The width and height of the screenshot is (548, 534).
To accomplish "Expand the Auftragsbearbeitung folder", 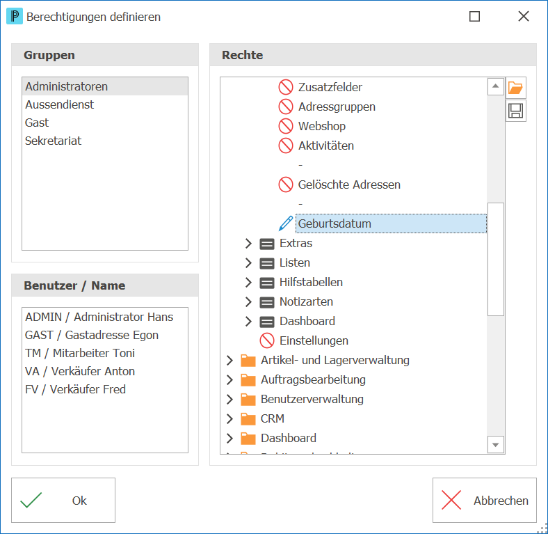I will [229, 379].
